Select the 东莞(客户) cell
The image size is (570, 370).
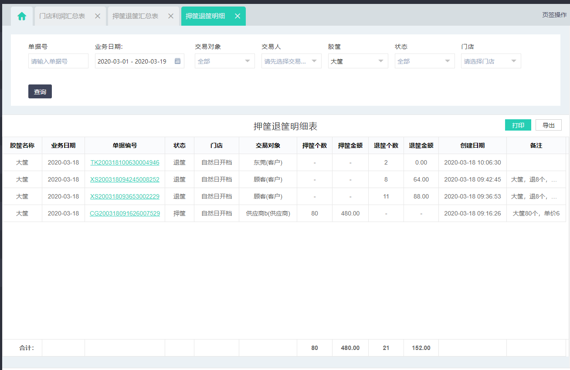click(x=268, y=162)
